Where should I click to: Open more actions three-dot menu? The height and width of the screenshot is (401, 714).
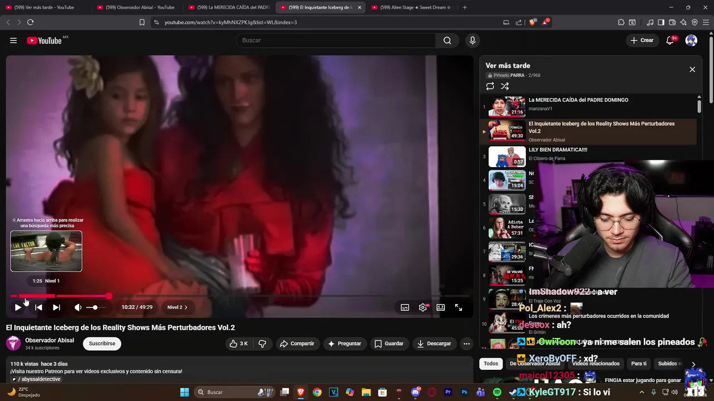pos(466,344)
